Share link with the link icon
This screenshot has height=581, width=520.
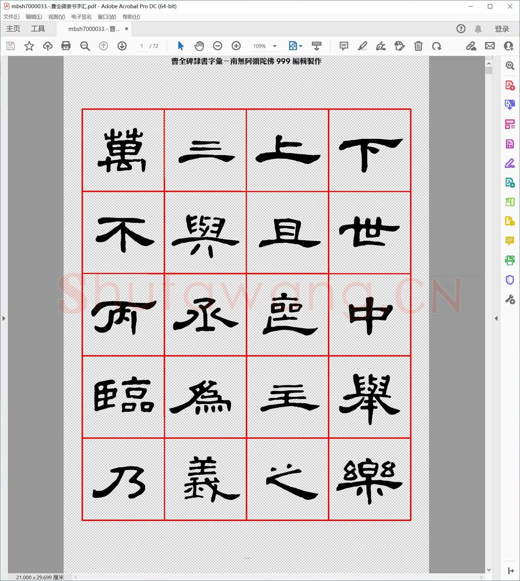tap(471, 46)
